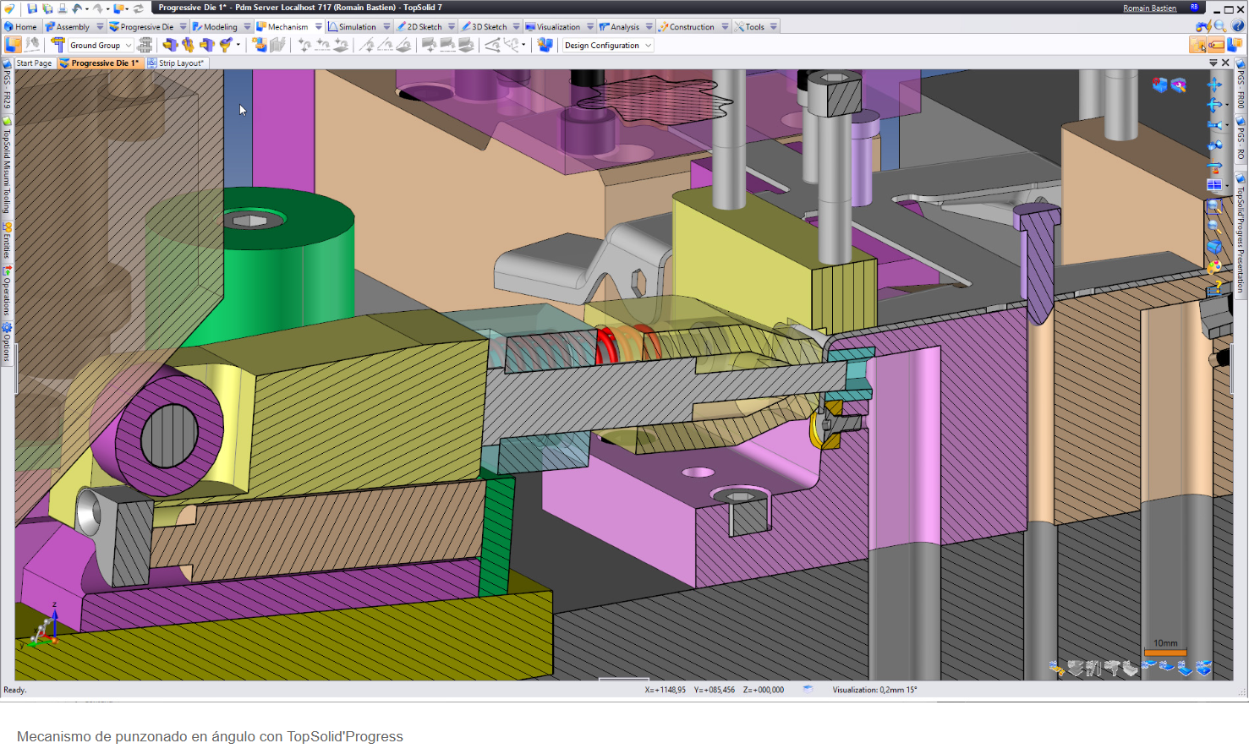This screenshot has width=1249, height=754.
Task: Toggle the orange tag label button
Action: tap(1216, 45)
